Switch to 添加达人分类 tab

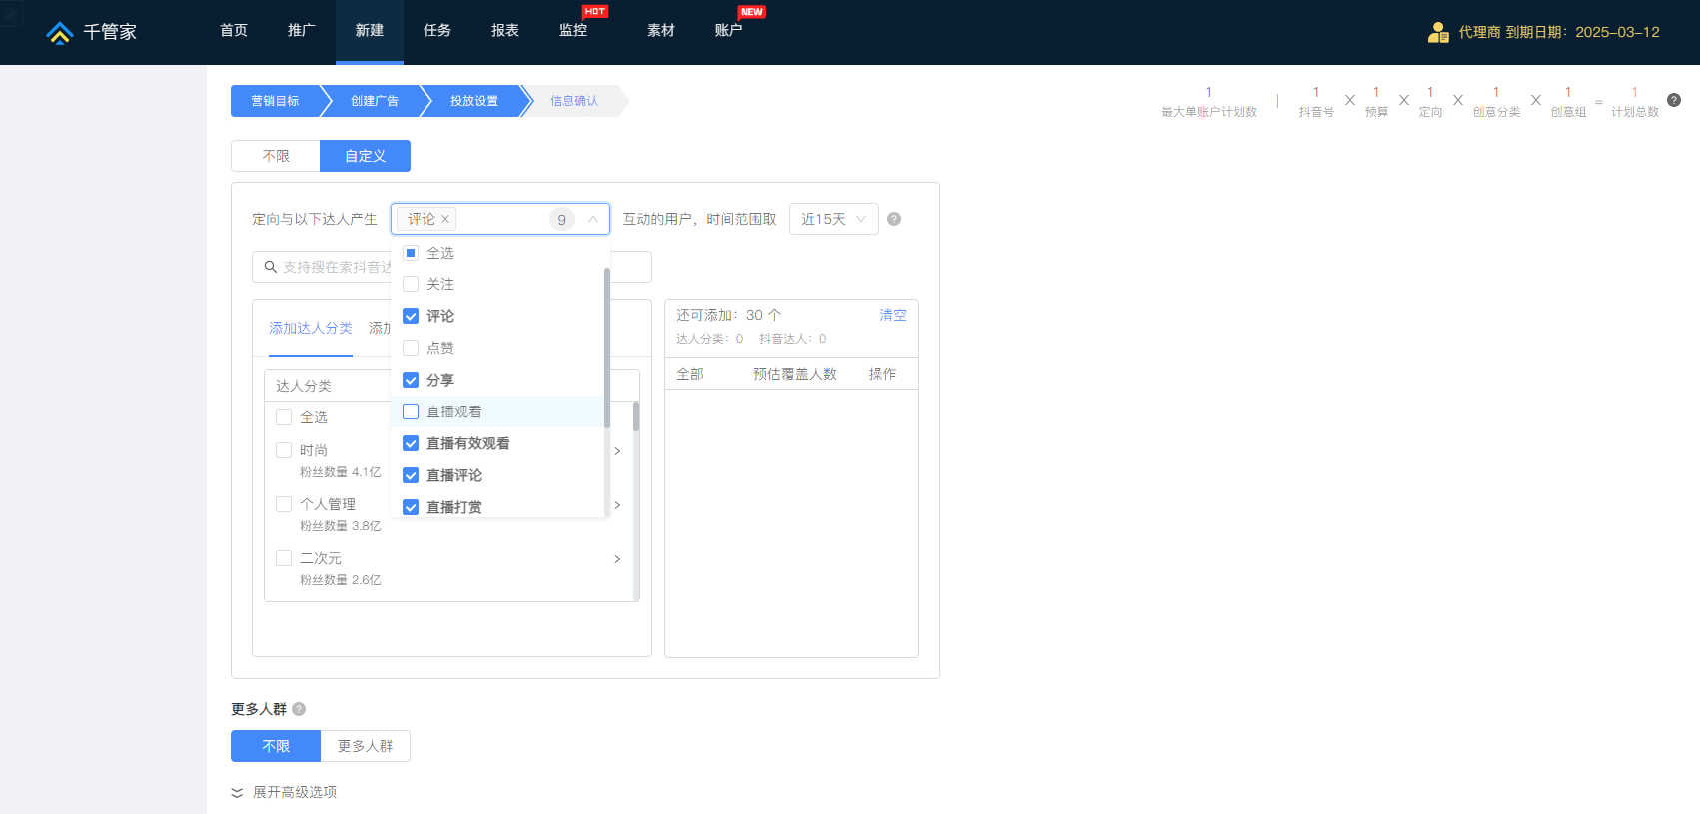[310, 328]
